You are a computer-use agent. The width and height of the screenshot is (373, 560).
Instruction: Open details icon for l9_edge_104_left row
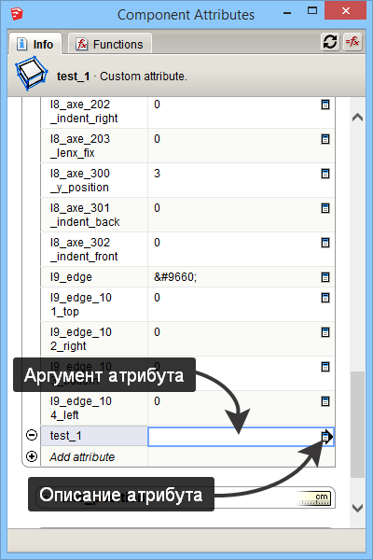(325, 401)
